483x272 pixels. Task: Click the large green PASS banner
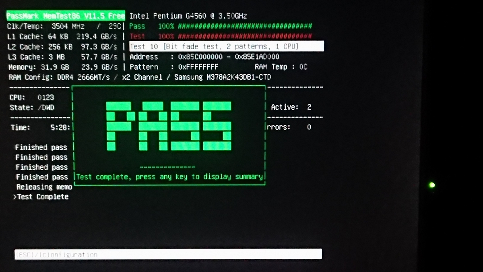coord(169,126)
